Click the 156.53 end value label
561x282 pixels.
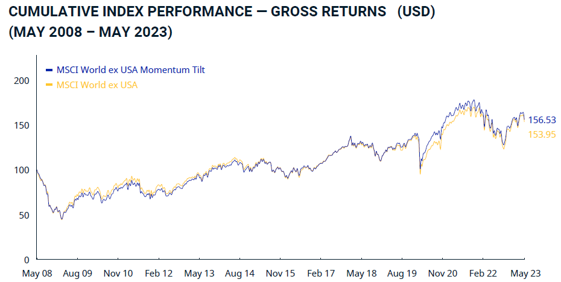[541, 120]
